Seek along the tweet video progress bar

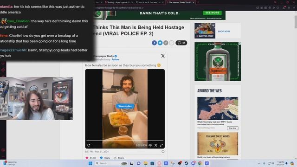[x=125, y=141]
